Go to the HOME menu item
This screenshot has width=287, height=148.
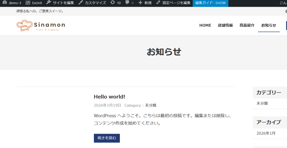tap(205, 25)
